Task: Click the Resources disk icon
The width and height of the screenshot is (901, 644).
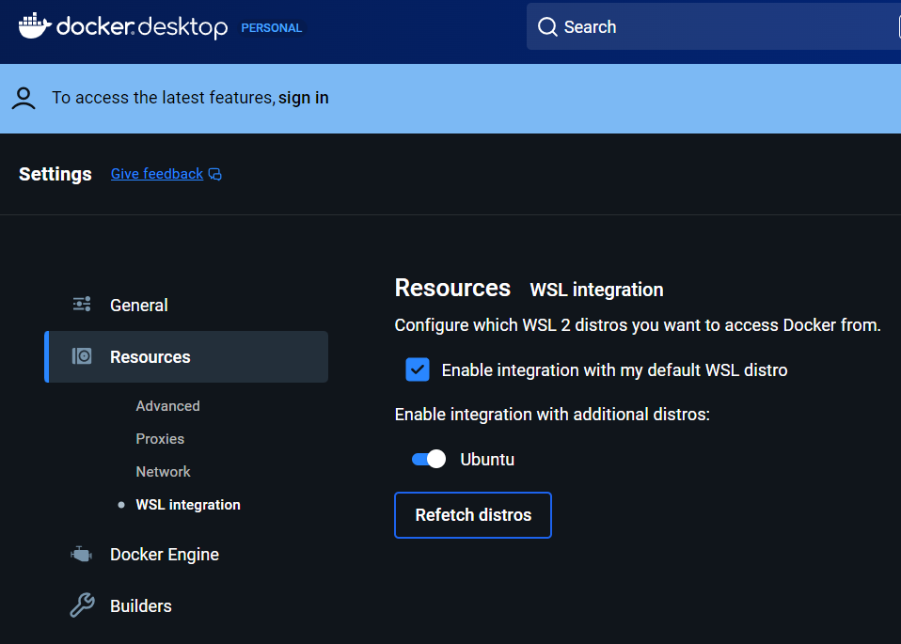Action: (82, 356)
